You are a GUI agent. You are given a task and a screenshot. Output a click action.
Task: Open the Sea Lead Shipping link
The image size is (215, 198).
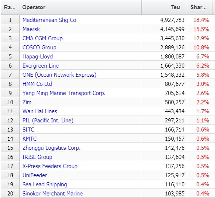pos(45,184)
